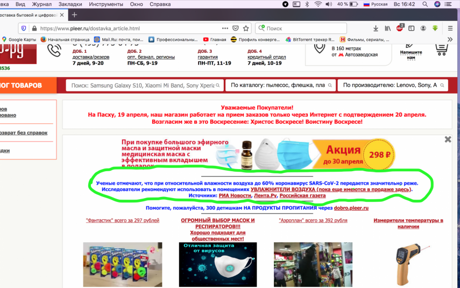Open the Firefox account avatar icon
This screenshot has height=288, width=460.
click(423, 28)
